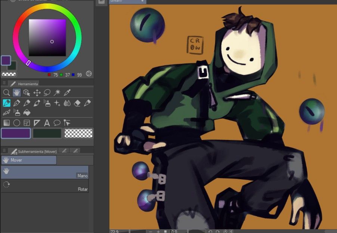This screenshot has height=233, width=337.
Task: Select the Decoration sparkle tool
Action: 57,103
